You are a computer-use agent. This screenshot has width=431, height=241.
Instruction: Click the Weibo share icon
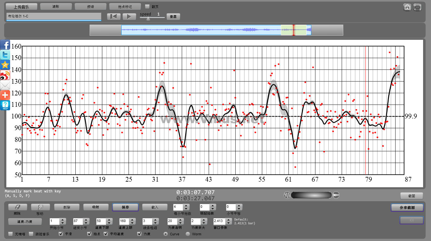pos(5,75)
